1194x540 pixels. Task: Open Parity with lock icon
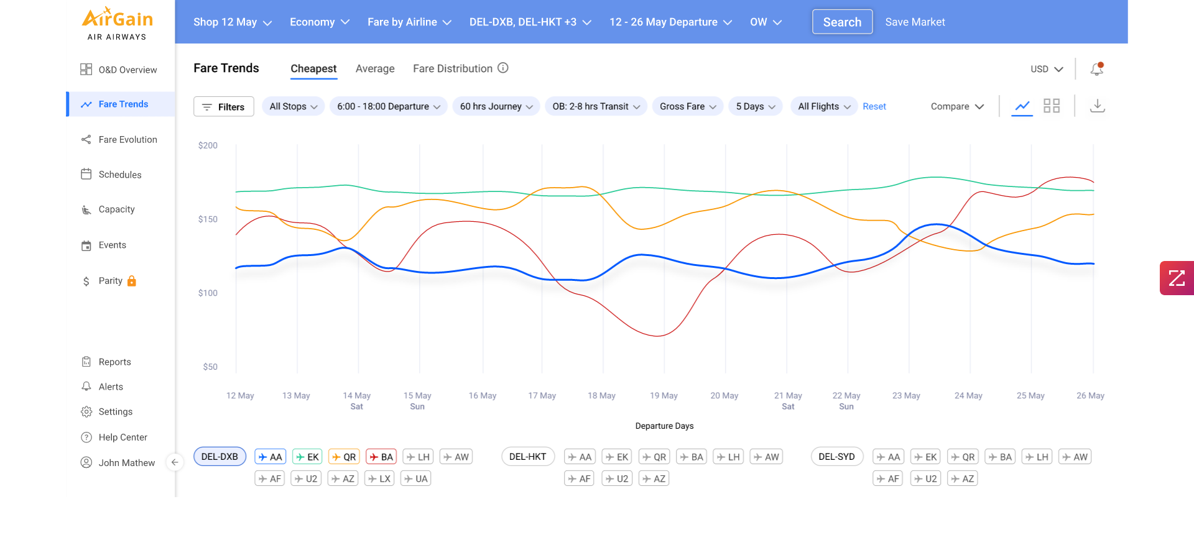pos(110,281)
